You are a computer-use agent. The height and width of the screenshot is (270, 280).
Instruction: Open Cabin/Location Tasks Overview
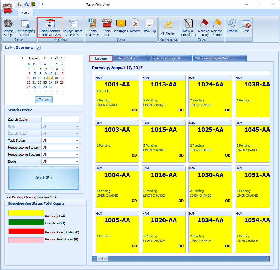(x=50, y=27)
